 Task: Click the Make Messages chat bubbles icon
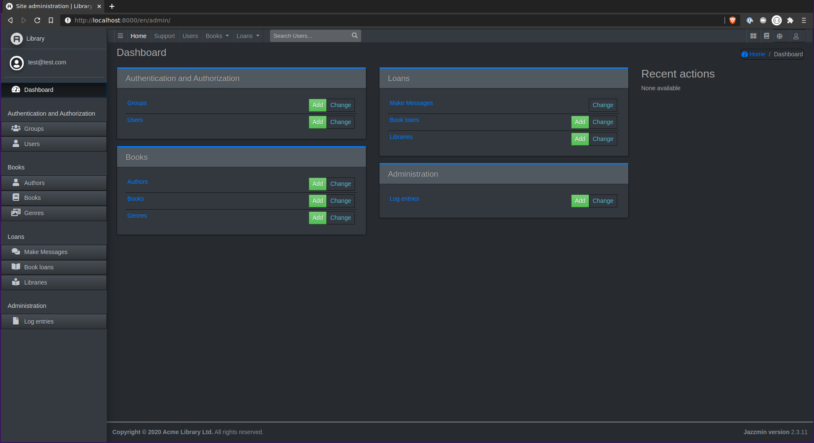(16, 252)
